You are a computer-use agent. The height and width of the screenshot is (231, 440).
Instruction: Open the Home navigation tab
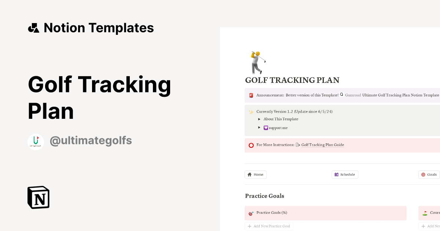(256, 175)
